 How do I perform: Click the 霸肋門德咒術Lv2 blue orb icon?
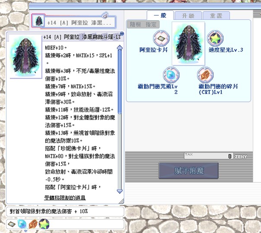171,75
